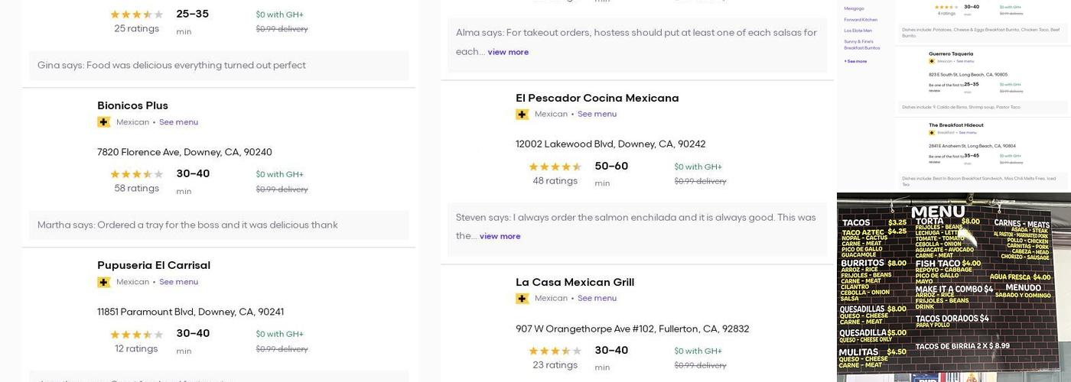Click El Pescador Cocina Mexicana's GH+ badge icon
The height and width of the screenshot is (382, 1071).
(522, 115)
